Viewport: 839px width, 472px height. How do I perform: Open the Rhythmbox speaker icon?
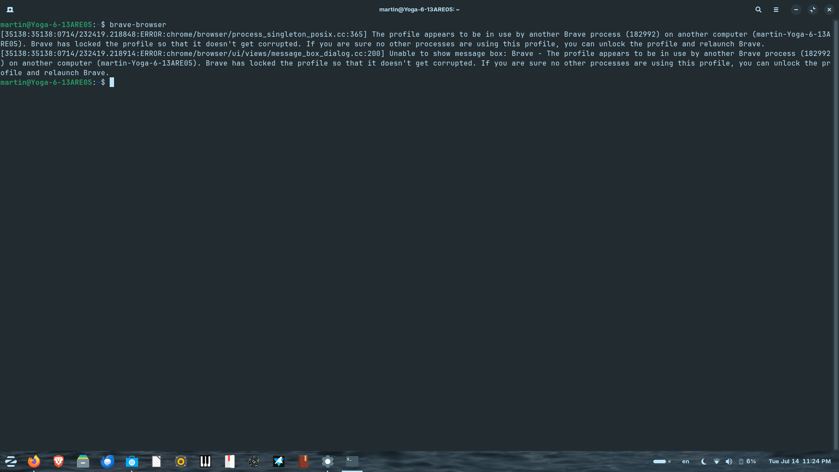click(x=181, y=461)
